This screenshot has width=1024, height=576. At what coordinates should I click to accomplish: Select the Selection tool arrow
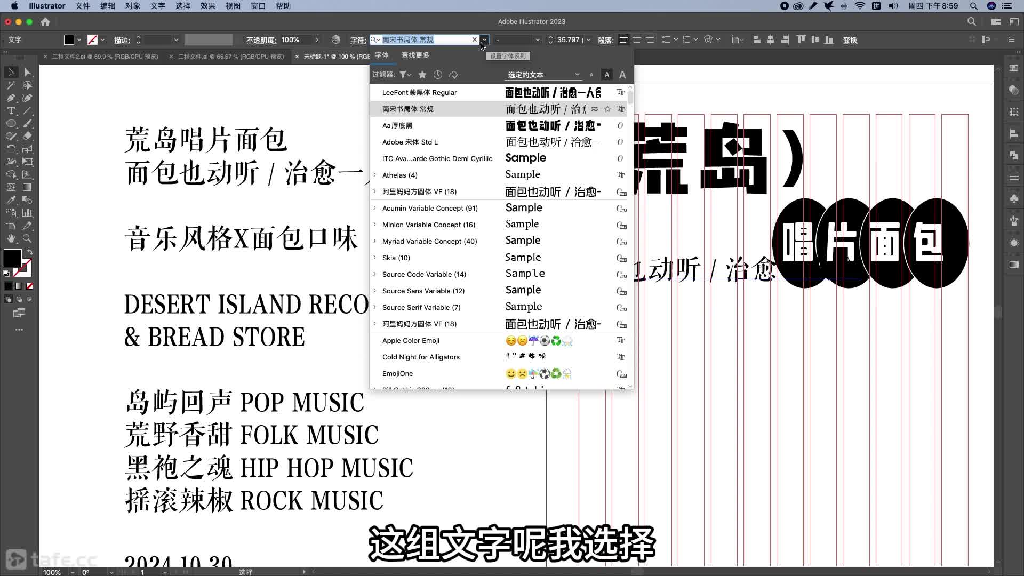[x=11, y=72]
